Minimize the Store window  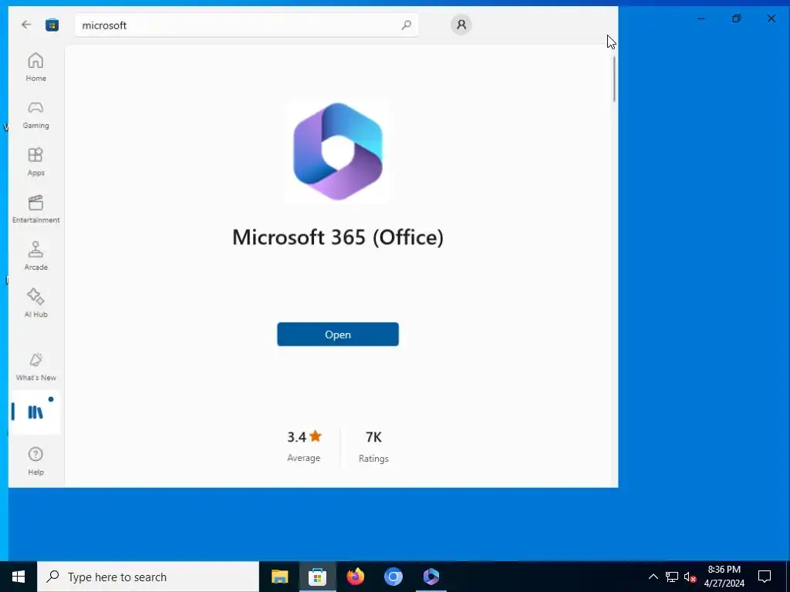tap(701, 18)
